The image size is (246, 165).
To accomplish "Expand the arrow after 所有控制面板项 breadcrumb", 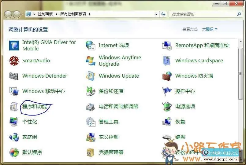I will point(90,14).
